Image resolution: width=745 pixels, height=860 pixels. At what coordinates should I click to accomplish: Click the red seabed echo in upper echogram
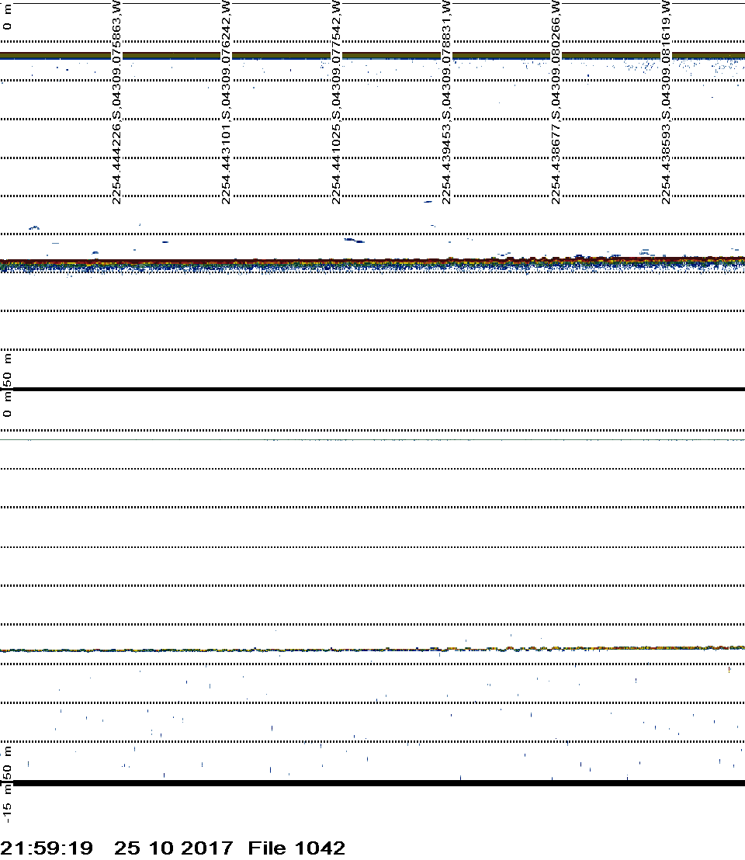[x=372, y=262]
